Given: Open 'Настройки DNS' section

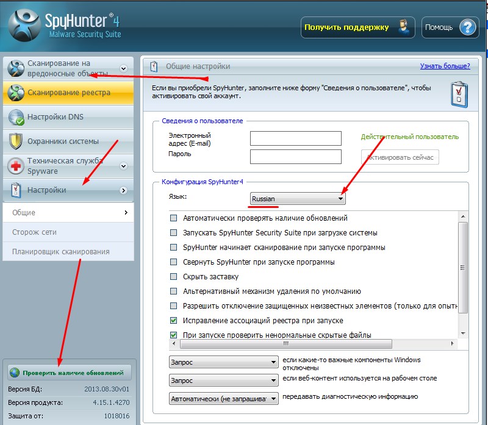Looking at the screenshot, I should pos(68,117).
